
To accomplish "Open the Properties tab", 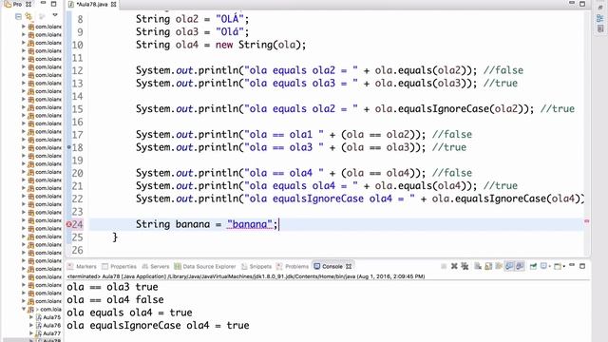I will coord(119,266).
